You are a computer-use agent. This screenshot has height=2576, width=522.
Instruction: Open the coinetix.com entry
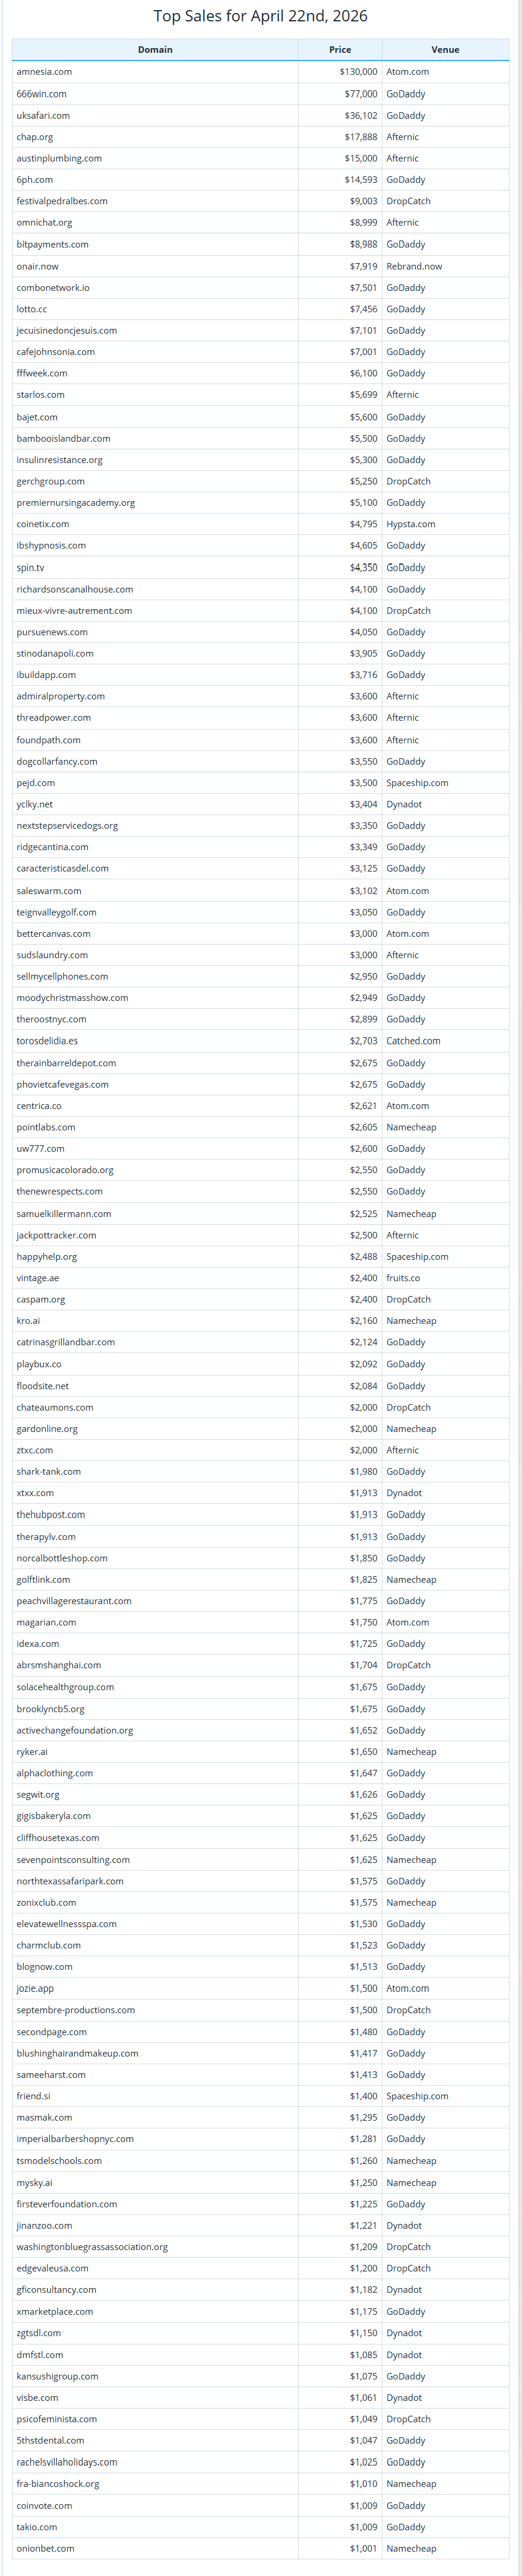click(43, 524)
